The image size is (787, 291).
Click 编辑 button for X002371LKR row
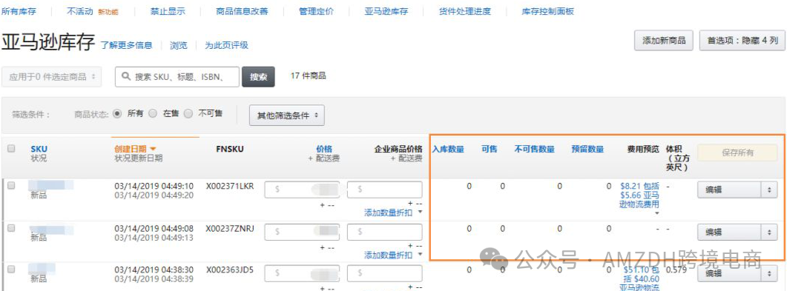tap(730, 190)
